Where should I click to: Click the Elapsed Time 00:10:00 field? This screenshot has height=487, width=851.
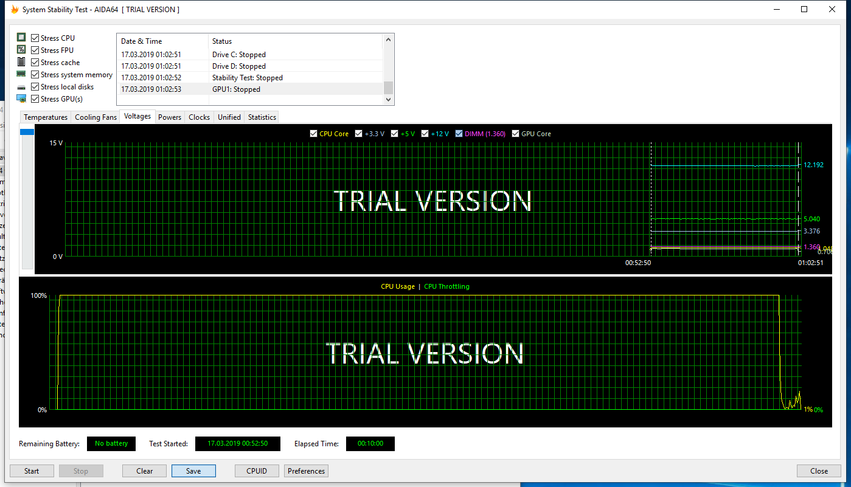click(370, 444)
